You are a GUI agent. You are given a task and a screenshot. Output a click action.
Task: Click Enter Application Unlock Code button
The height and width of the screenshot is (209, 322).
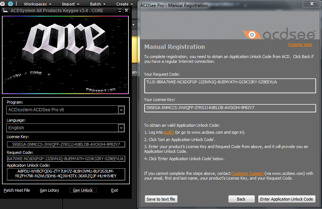(286, 199)
